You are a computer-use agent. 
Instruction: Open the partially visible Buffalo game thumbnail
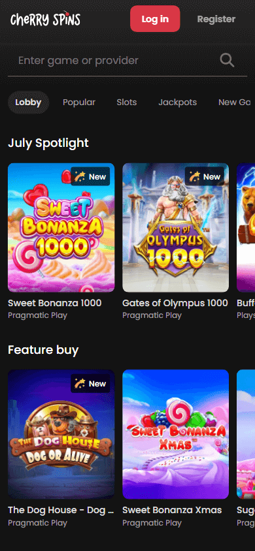[246, 227]
